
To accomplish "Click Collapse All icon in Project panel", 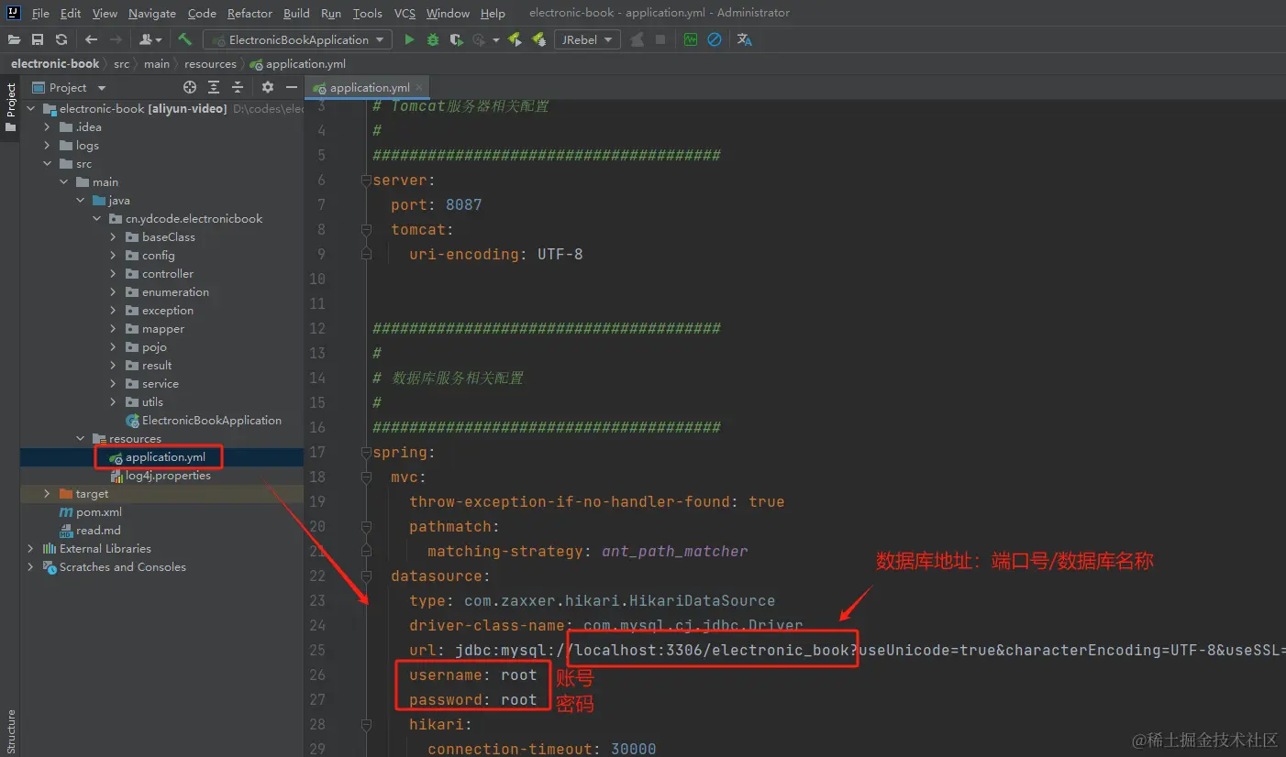I will (238, 87).
